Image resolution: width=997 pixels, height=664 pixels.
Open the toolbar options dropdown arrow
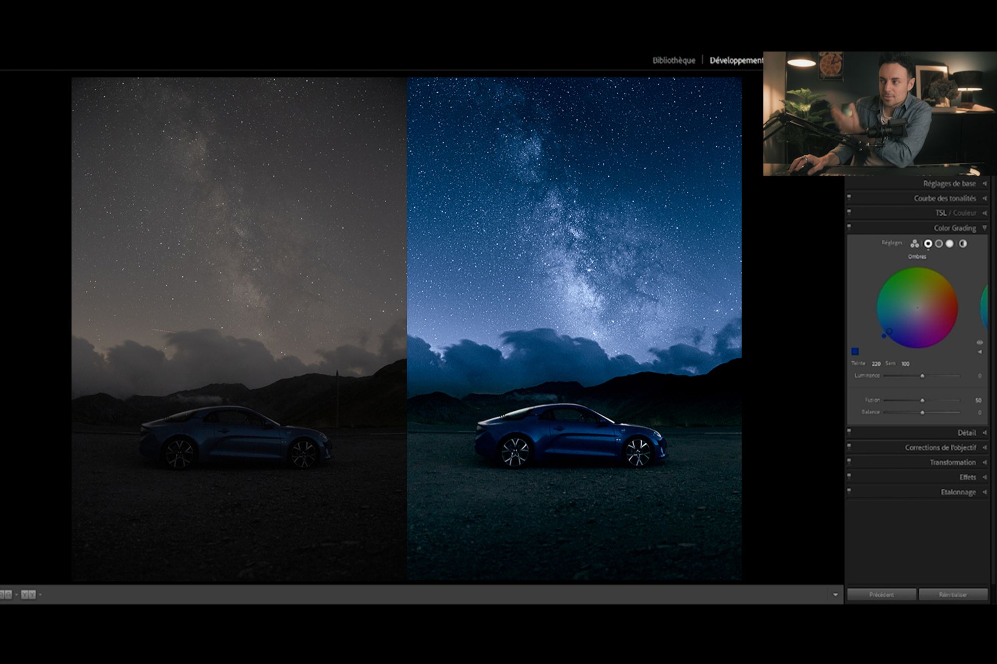tap(835, 594)
